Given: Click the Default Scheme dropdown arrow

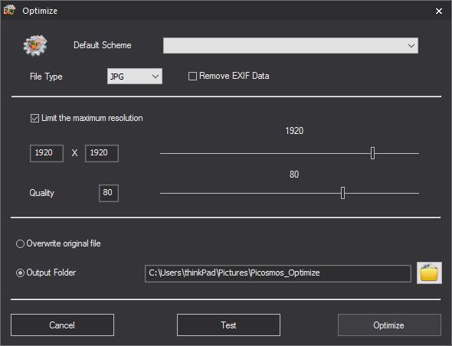Looking at the screenshot, I should [x=411, y=45].
